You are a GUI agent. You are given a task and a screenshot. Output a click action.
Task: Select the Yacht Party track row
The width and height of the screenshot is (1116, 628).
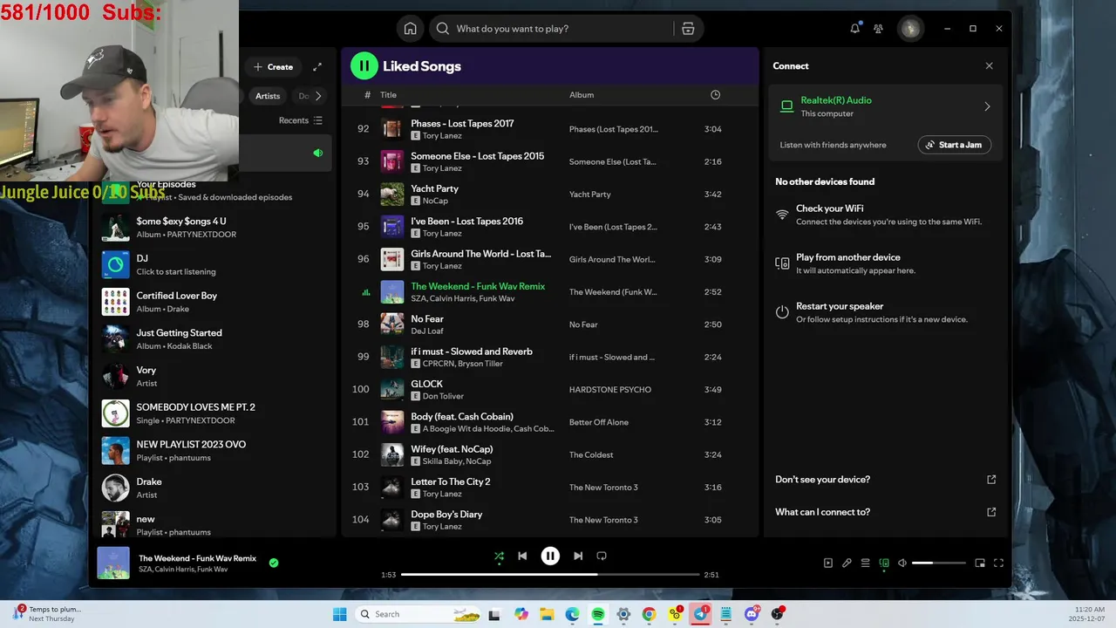point(550,195)
